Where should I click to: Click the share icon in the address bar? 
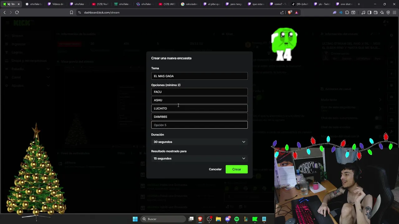[282, 12]
